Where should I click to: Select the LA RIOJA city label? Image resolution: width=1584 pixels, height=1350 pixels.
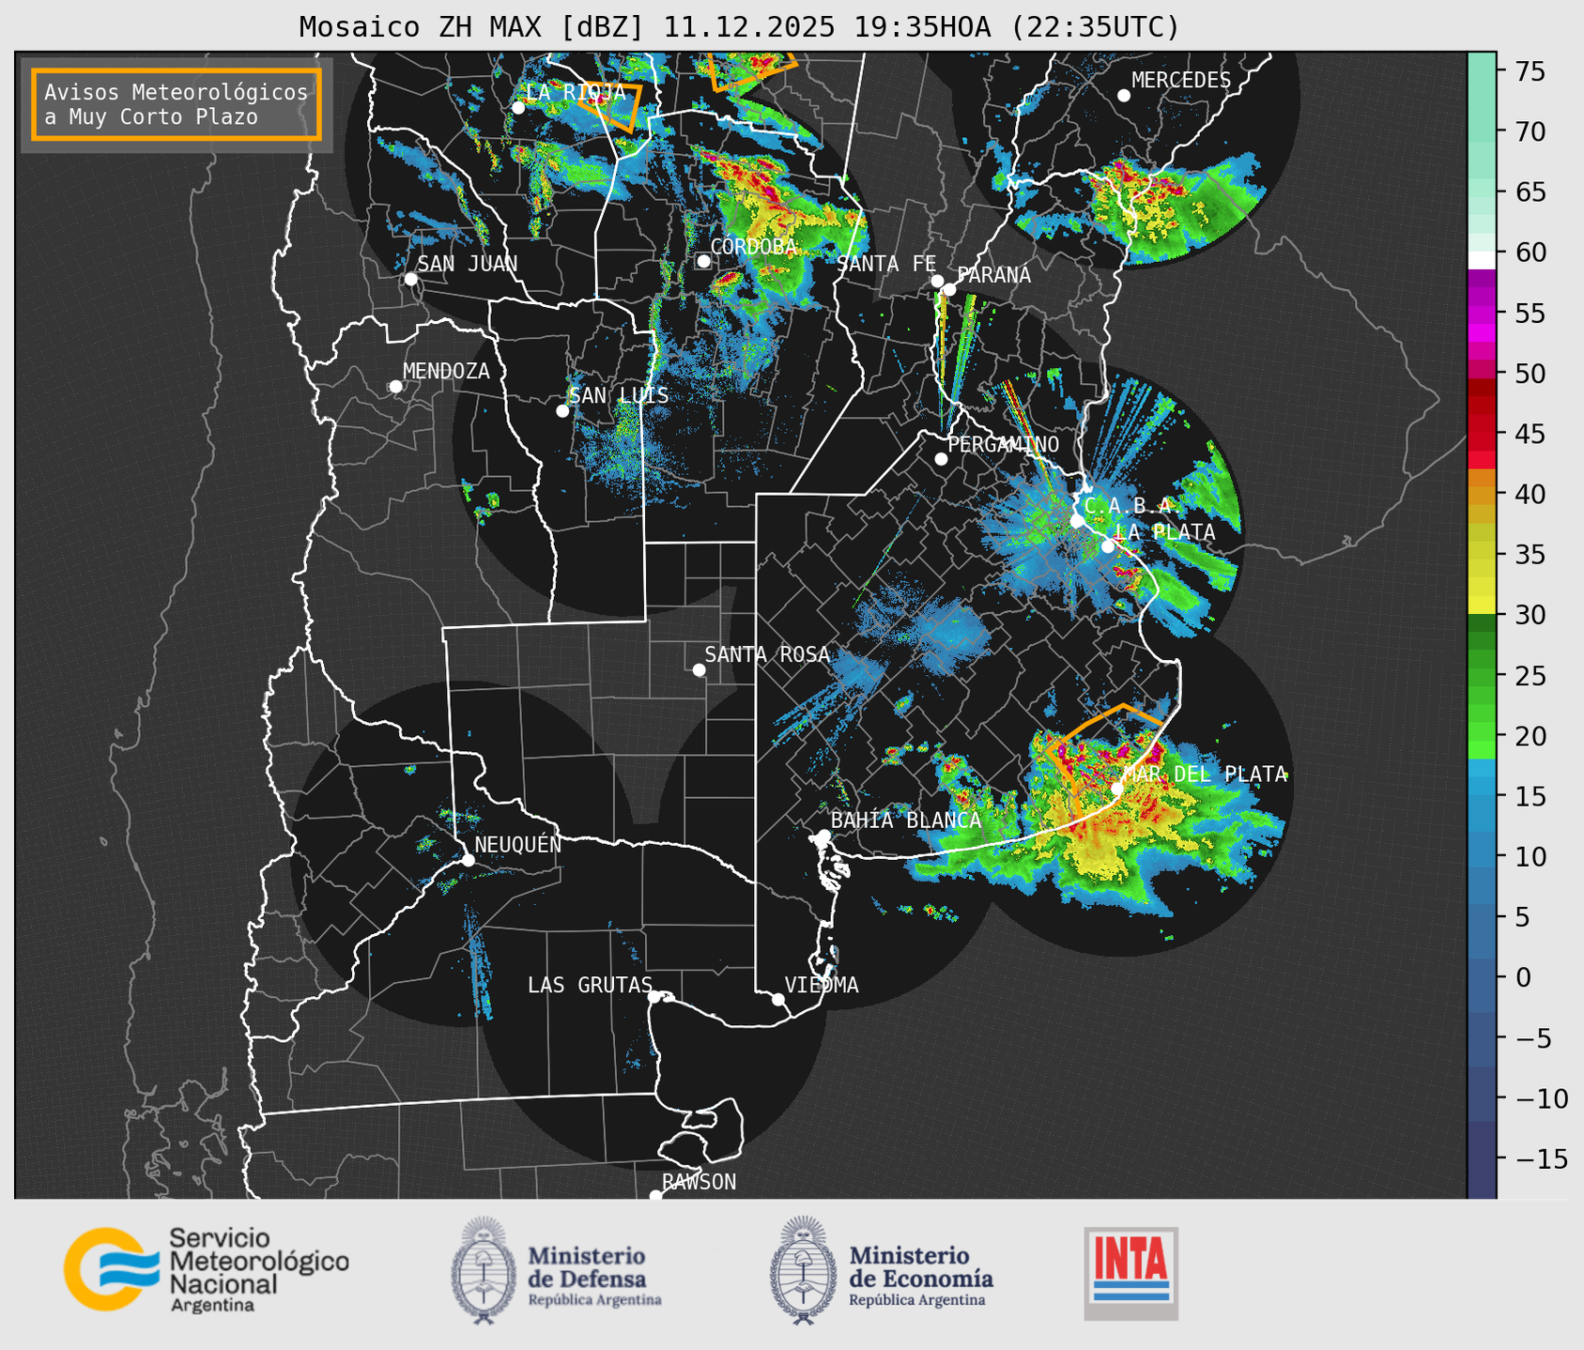click(575, 92)
